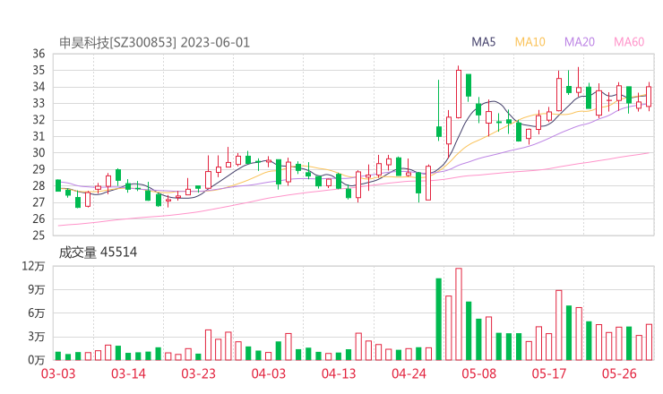Image resolution: width=663 pixels, height=394 pixels.
Task: Click the 30 price axis label
Action: pyautogui.click(x=39, y=152)
